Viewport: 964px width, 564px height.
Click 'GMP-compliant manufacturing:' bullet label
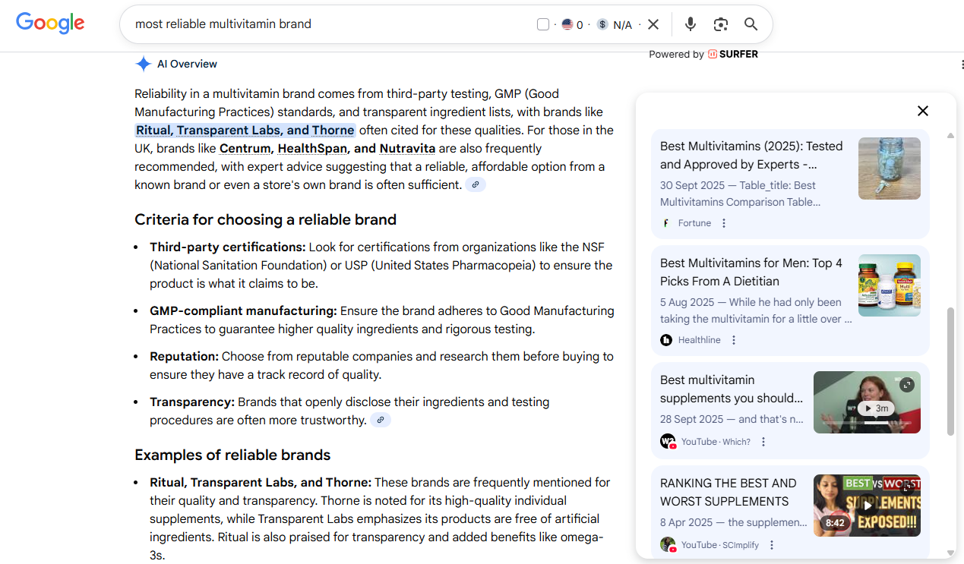tap(243, 311)
